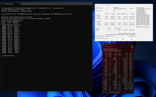Open the File menu in ZenTimings

point(104,47)
